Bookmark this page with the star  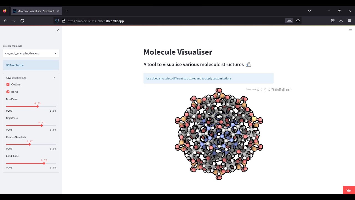(298, 21)
